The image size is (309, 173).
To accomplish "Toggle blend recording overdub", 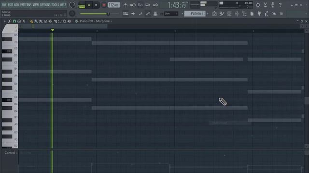I will coord(148,5).
